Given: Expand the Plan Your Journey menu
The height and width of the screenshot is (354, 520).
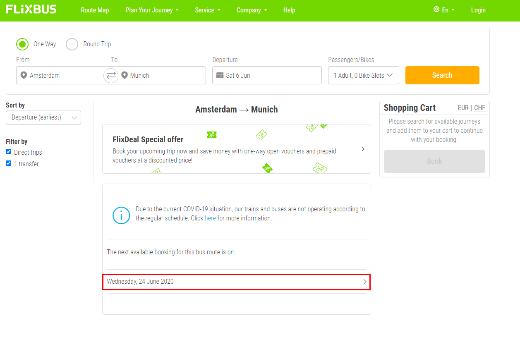Looking at the screenshot, I should pyautogui.click(x=152, y=10).
